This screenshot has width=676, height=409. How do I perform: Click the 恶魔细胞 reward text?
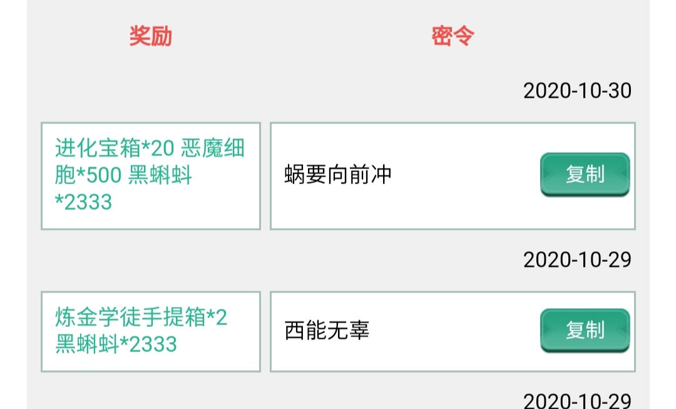click(x=213, y=149)
